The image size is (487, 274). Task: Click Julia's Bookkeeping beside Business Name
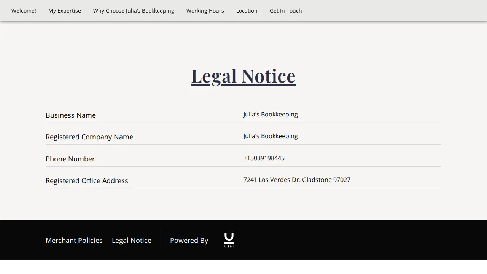click(271, 114)
